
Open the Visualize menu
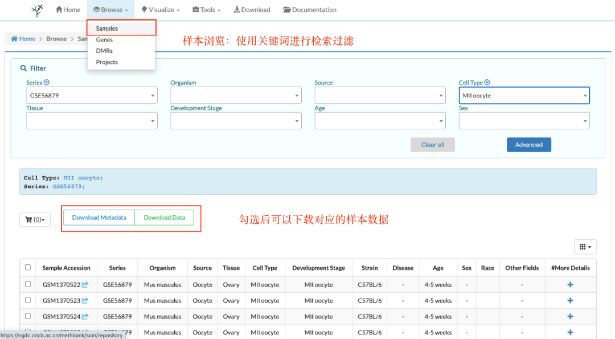[161, 10]
